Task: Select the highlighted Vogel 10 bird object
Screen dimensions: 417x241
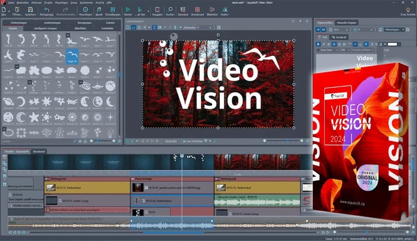Action: [x=72, y=56]
